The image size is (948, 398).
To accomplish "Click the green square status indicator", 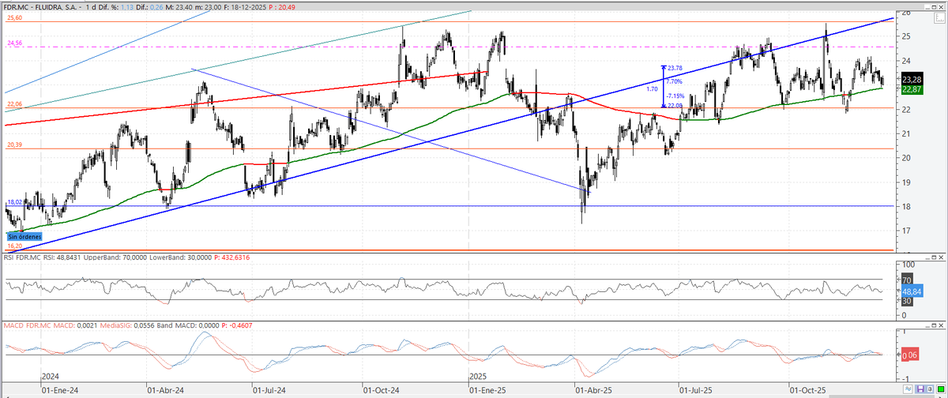I will coord(941,389).
